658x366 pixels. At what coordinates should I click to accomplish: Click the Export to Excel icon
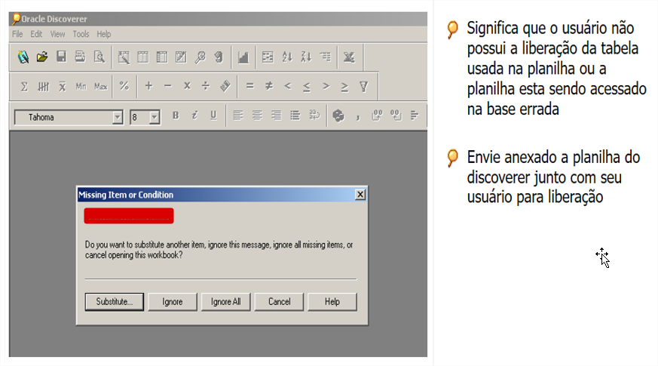(x=349, y=57)
